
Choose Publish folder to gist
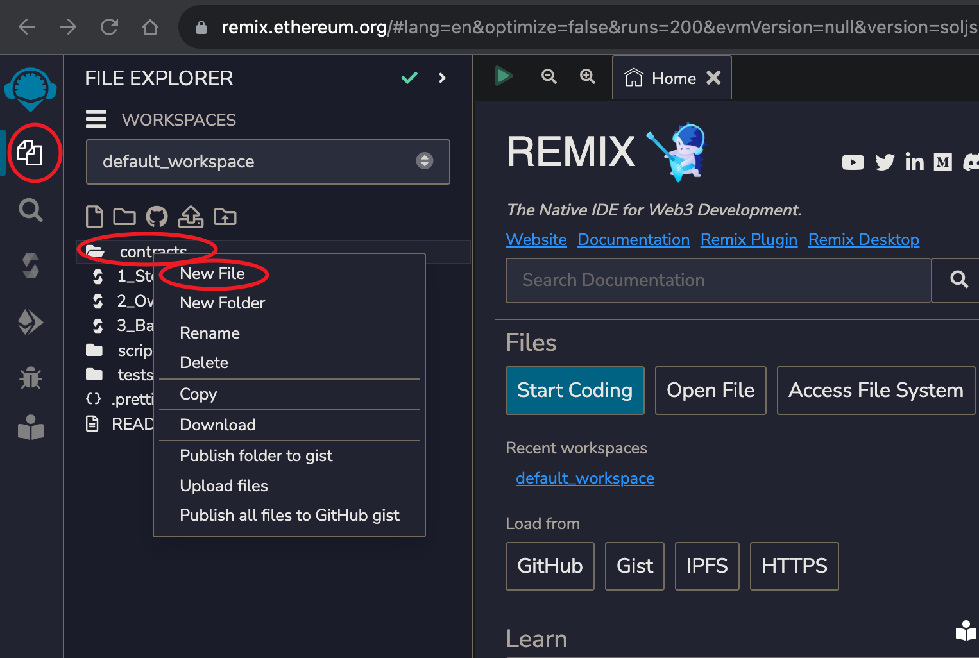pos(256,456)
